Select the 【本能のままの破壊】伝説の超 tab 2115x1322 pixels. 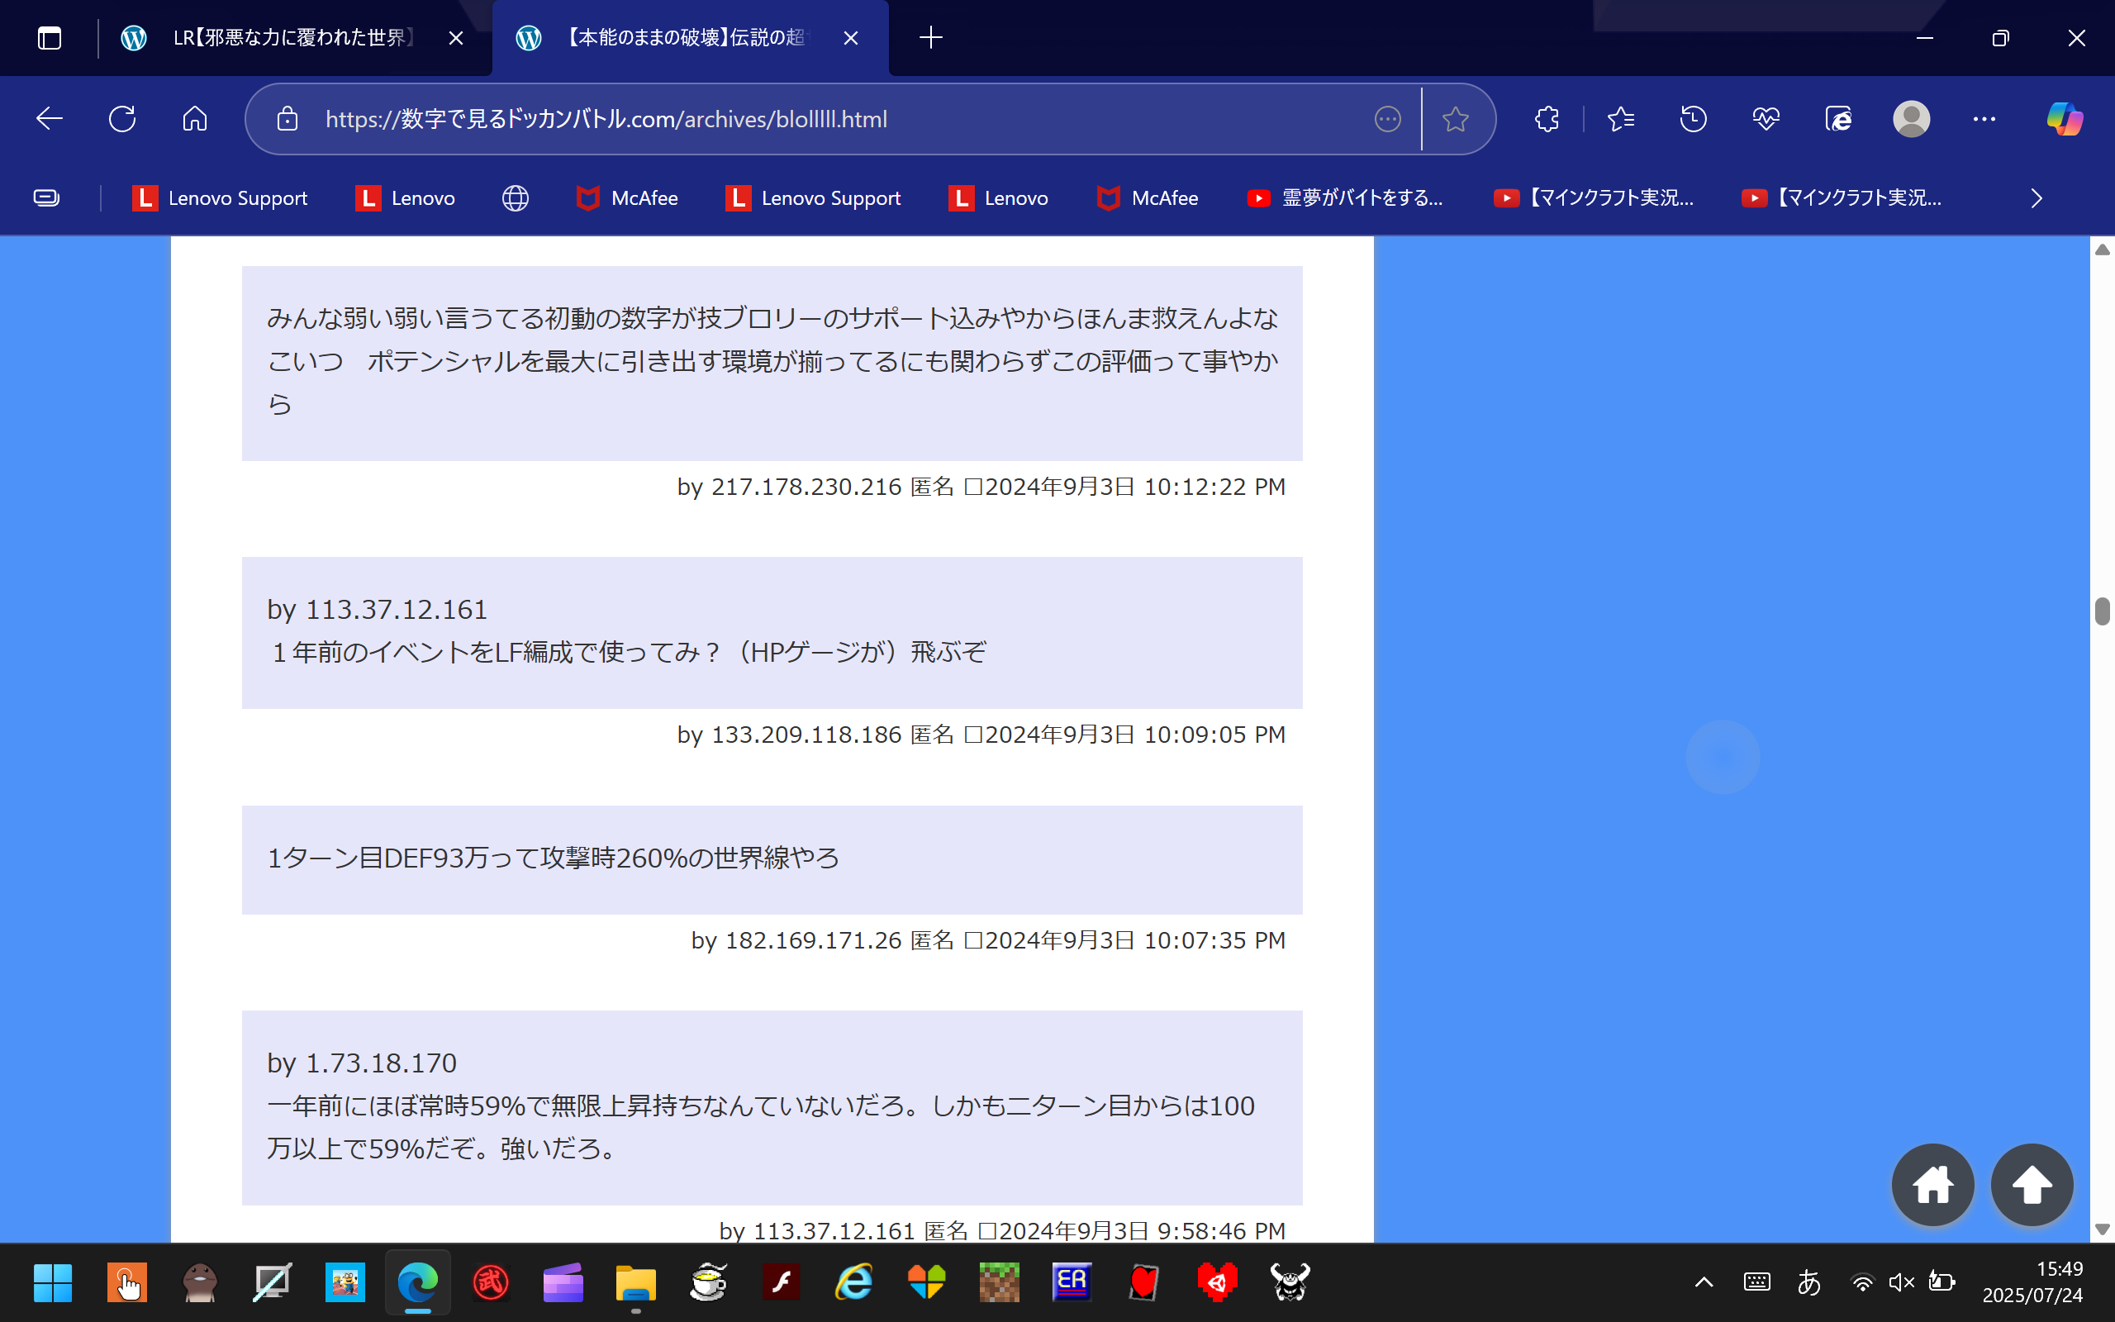[x=691, y=38]
